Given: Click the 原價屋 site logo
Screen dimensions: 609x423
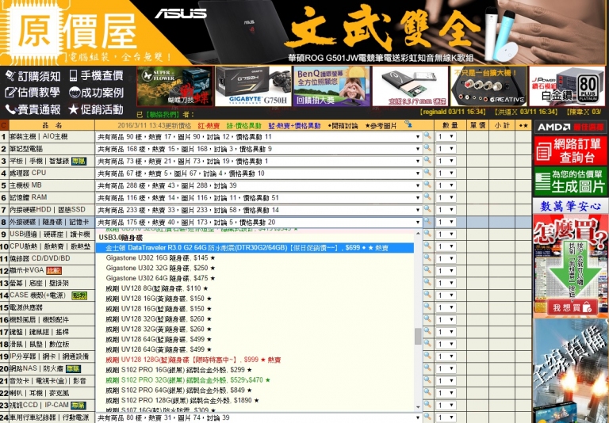Looking at the screenshot, I should point(74,32).
